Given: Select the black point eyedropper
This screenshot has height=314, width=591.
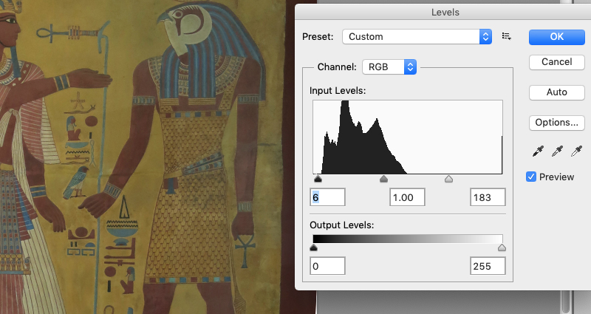Looking at the screenshot, I should [538, 151].
